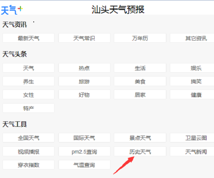Open the 旅游 category
214x178 pixels.
(84, 81)
